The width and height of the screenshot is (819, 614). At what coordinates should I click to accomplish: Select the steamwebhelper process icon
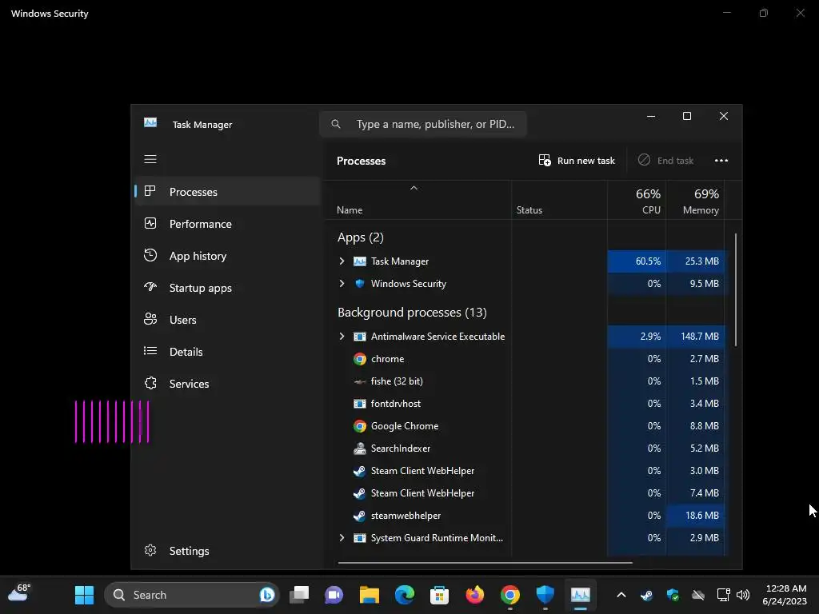(360, 516)
